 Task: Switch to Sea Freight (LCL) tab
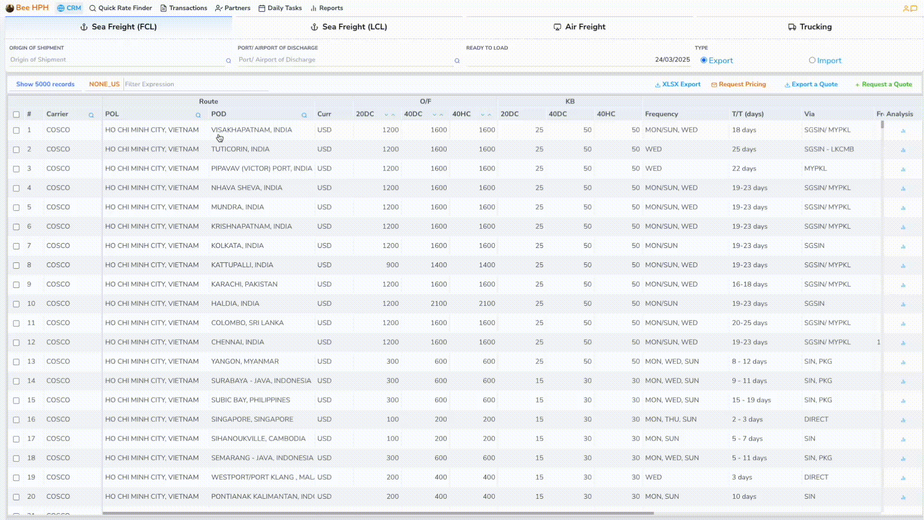pos(349,27)
